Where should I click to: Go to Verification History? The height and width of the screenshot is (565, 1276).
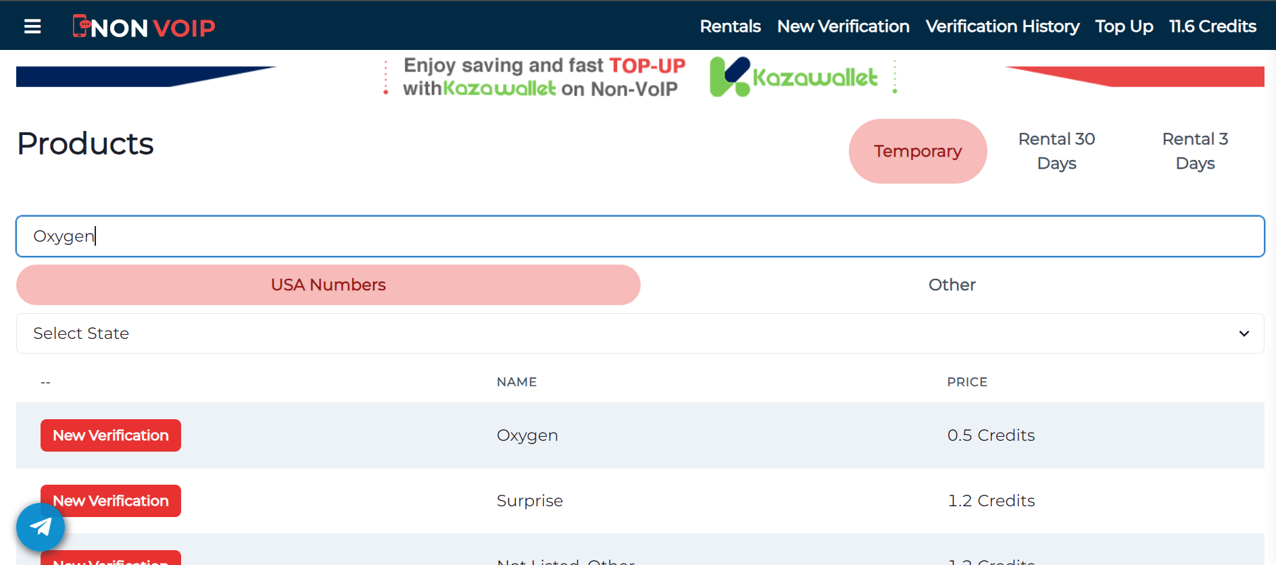pyautogui.click(x=1002, y=26)
